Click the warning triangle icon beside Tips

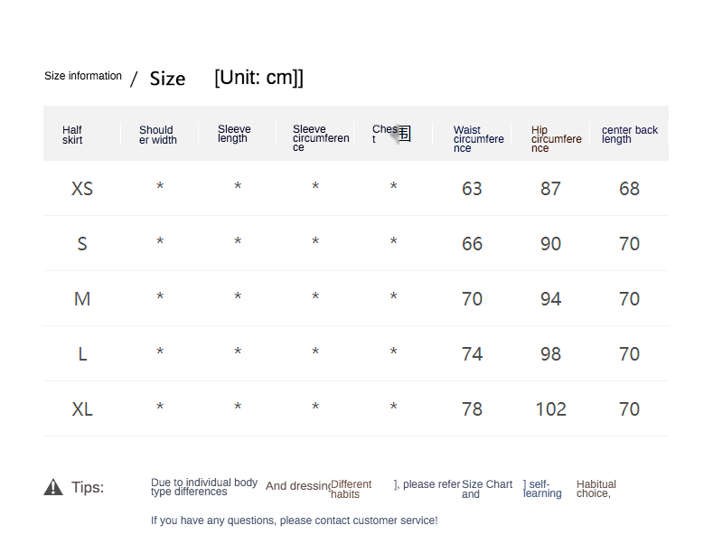pyautogui.click(x=53, y=487)
